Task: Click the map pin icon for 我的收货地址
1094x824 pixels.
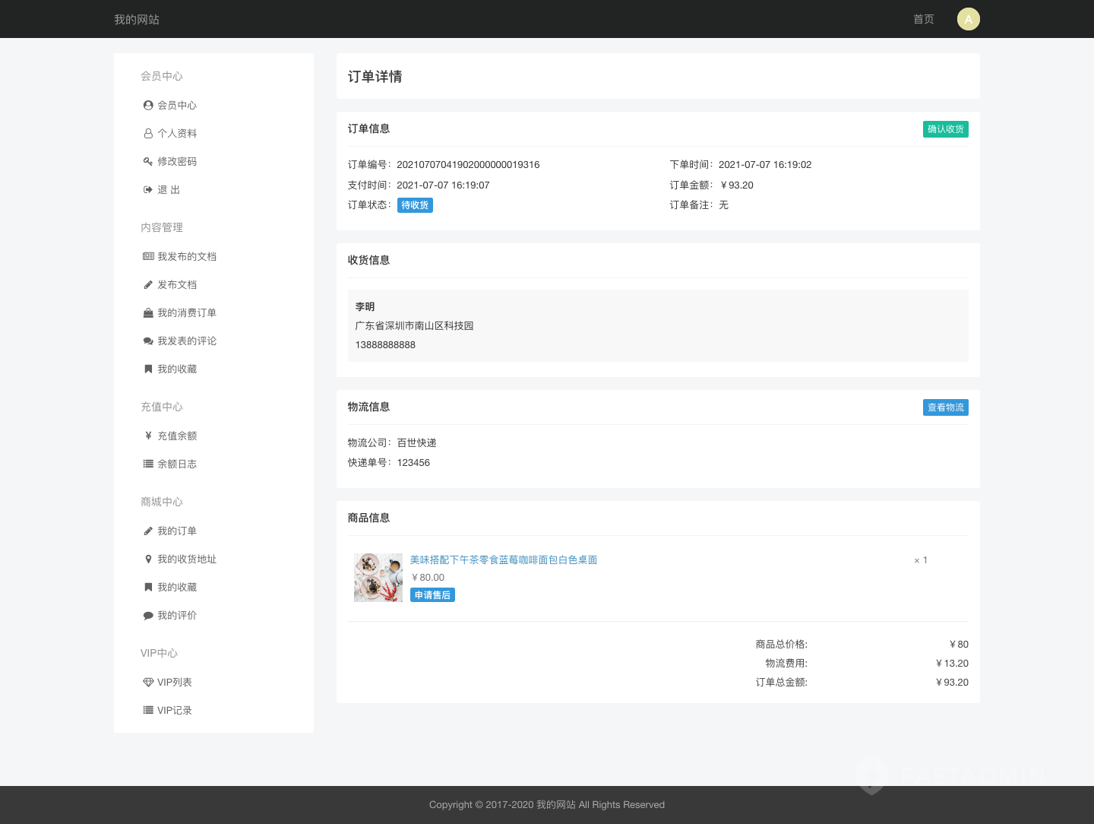Action: coord(148,559)
